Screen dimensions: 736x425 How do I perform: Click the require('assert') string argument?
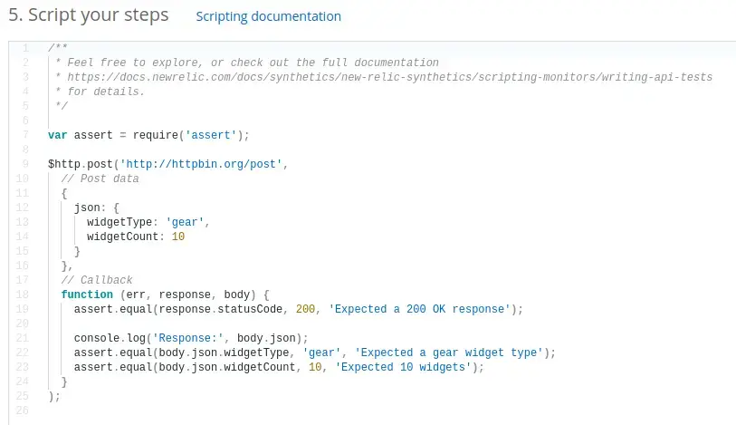211,135
